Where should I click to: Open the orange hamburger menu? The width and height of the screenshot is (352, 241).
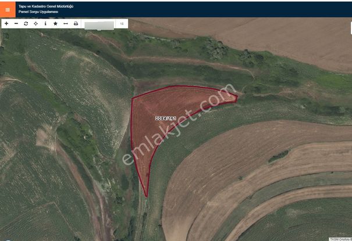click(x=8, y=9)
